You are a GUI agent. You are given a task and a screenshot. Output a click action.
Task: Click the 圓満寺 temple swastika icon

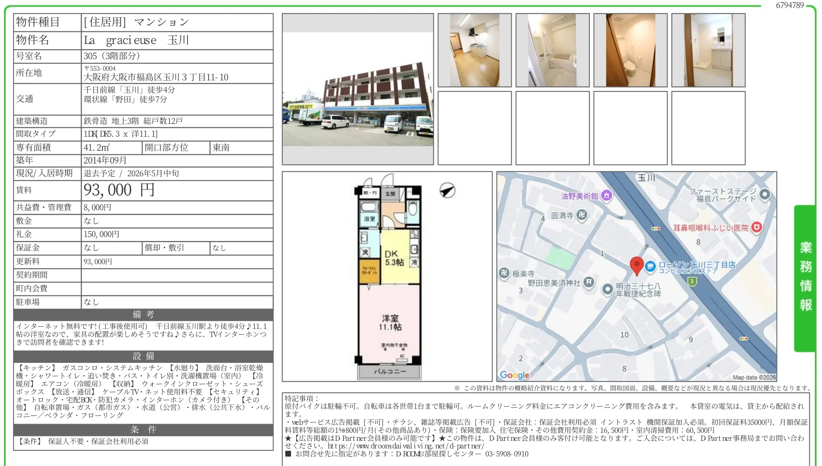(x=582, y=215)
